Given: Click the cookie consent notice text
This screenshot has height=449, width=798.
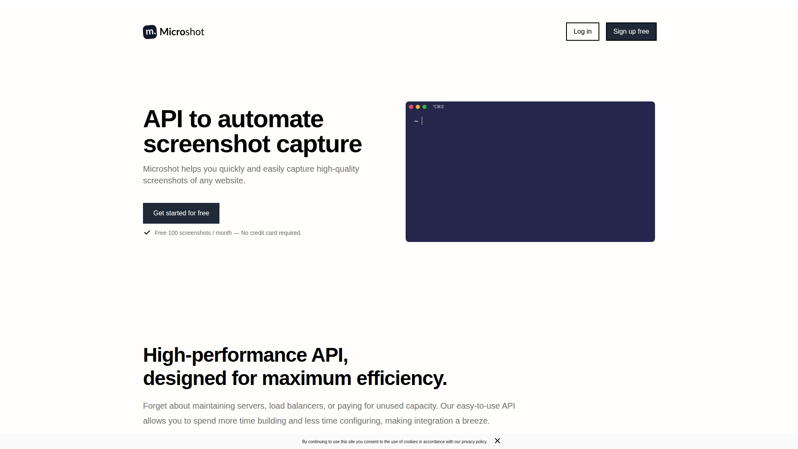Looking at the screenshot, I should point(394,442).
